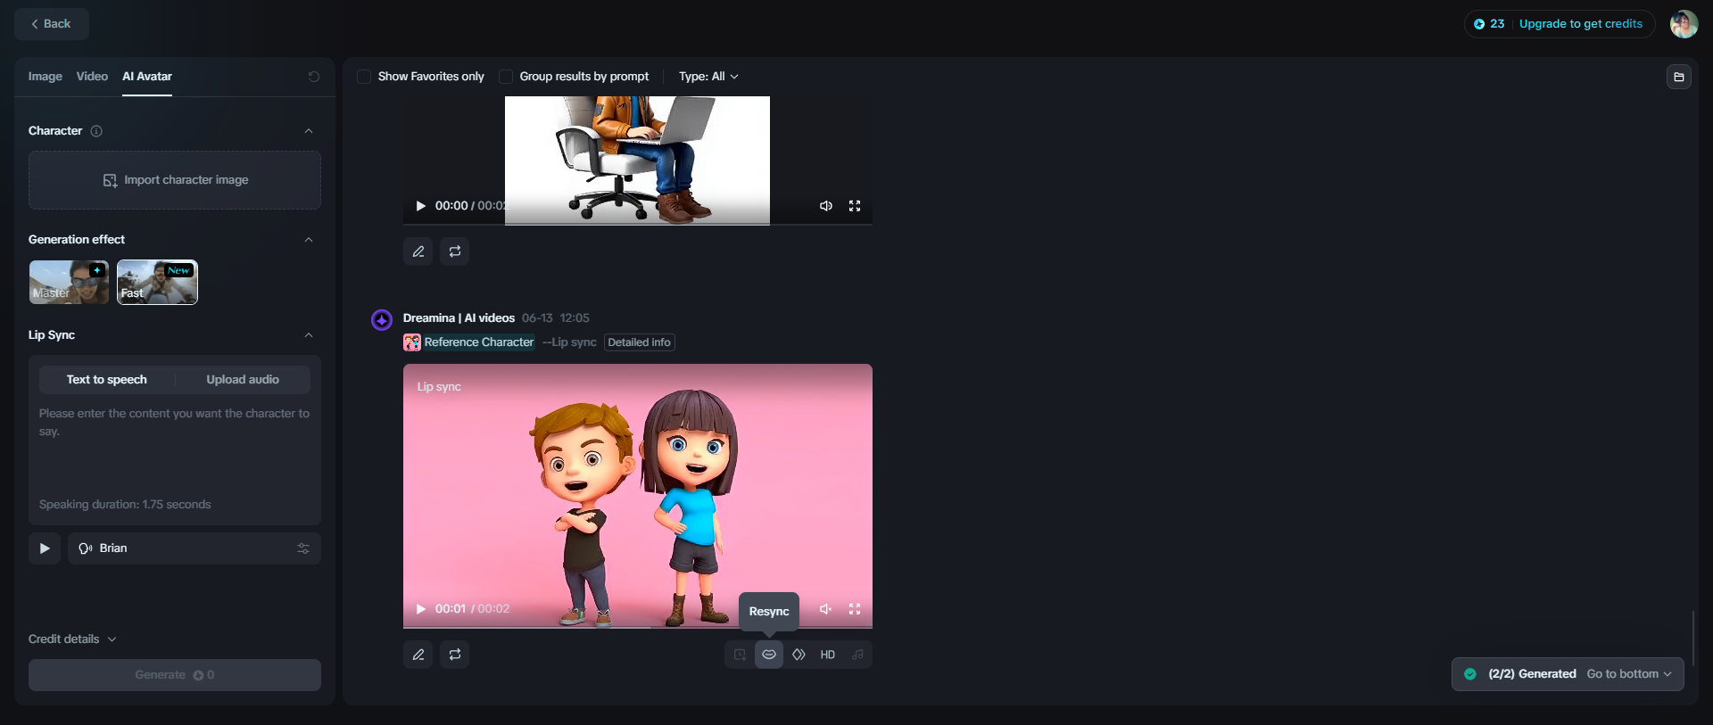Image resolution: width=1713 pixels, height=725 pixels.
Task: Reset the AI Avatar panel settings
Action: 314,77
